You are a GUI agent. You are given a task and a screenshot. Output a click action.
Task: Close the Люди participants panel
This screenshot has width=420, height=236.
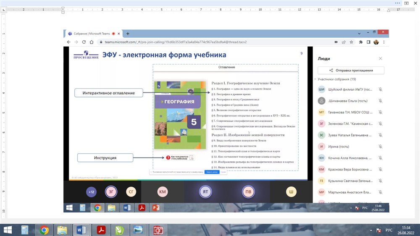click(381, 59)
